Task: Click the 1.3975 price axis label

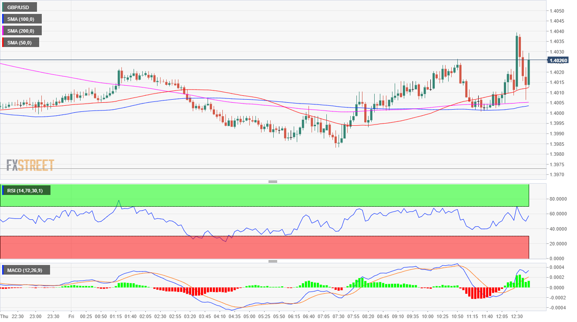Action: pyautogui.click(x=557, y=164)
